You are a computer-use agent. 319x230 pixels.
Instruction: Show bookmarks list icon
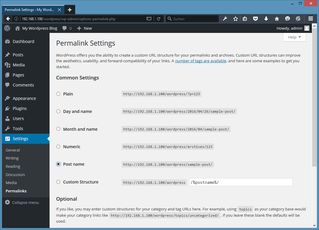pos(245,19)
